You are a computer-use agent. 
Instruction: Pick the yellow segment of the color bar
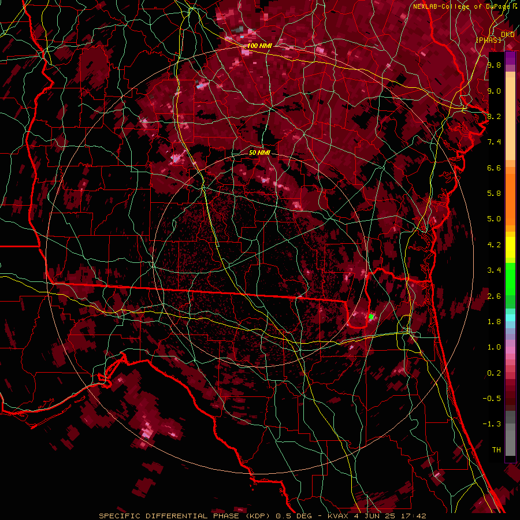510,247
